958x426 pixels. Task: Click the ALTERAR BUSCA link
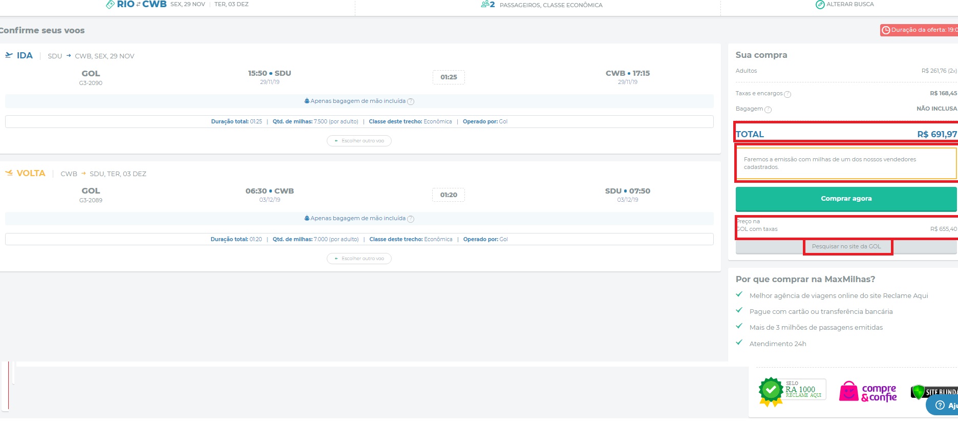pos(850,4)
